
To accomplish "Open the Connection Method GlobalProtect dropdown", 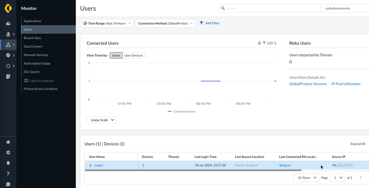I will [x=165, y=23].
